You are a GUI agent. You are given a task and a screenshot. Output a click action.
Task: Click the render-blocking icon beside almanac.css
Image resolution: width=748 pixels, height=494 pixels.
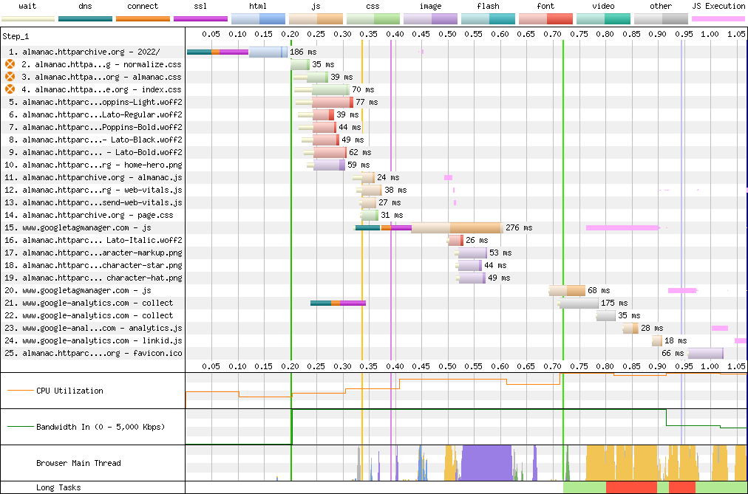tap(10, 77)
